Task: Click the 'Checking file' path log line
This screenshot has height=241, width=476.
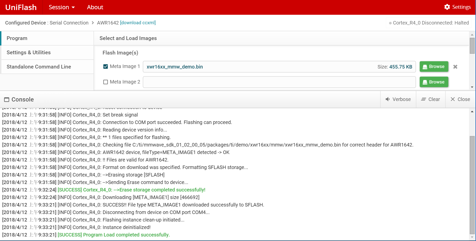Action: [208, 145]
